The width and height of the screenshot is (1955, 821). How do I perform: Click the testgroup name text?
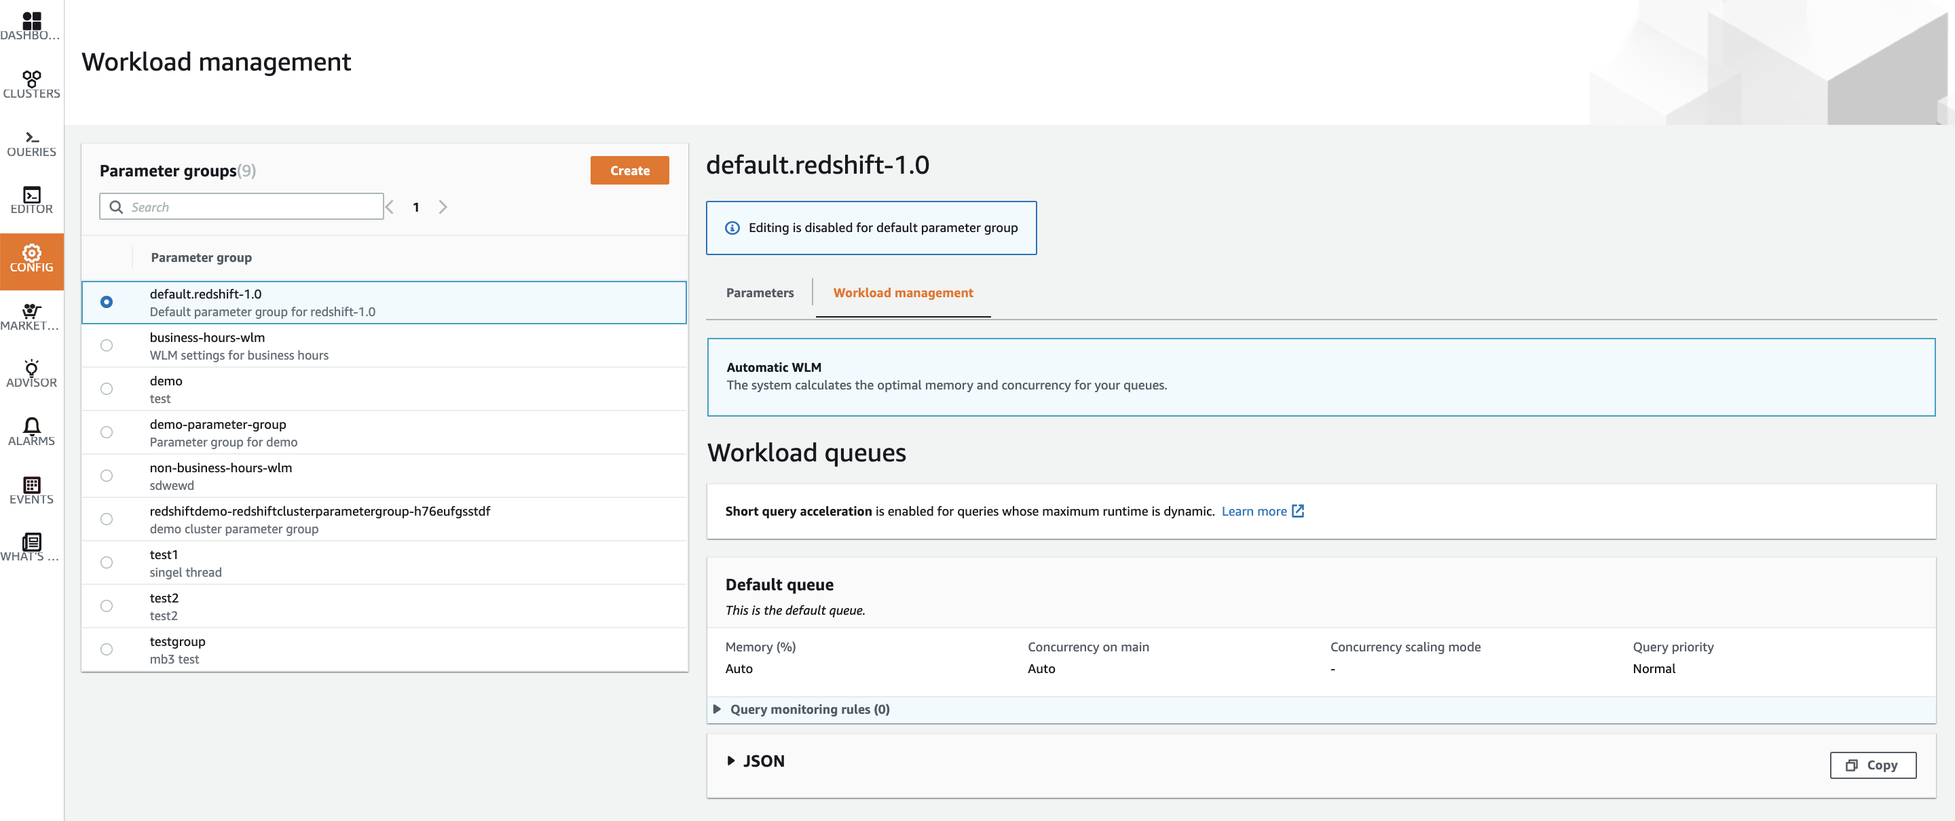[x=178, y=641]
